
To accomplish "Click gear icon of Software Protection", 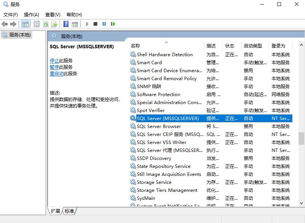I will [x=133, y=95].
